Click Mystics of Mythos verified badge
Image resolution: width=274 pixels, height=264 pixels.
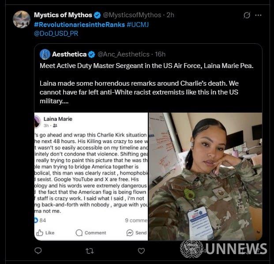[97, 15]
